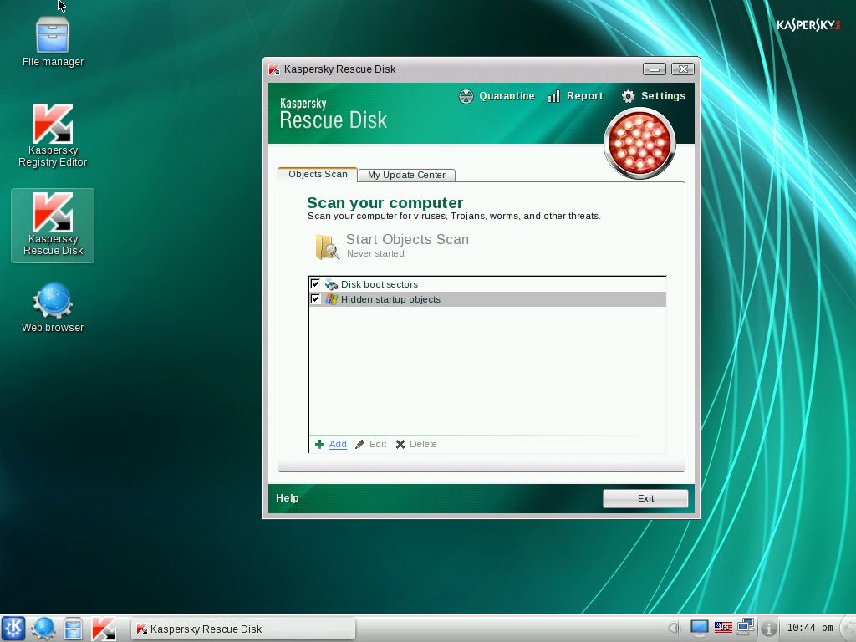This screenshot has height=642, width=856.
Task: Click the Kaspersky title bar logo icon
Action: coord(274,69)
